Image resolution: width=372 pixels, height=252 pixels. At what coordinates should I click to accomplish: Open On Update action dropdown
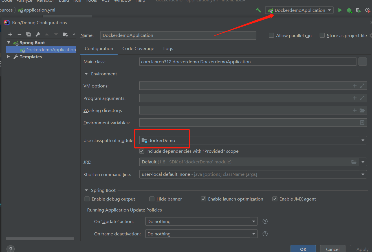tap(201, 221)
